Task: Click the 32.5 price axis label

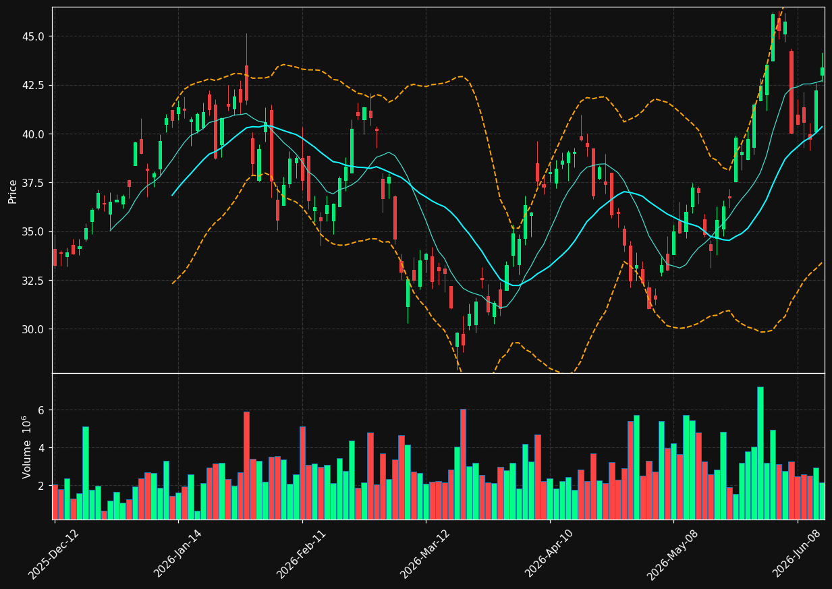Action: [34, 281]
